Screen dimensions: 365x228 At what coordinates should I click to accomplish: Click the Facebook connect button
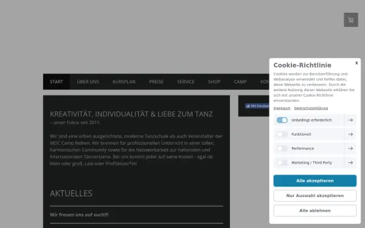pyautogui.click(x=257, y=106)
